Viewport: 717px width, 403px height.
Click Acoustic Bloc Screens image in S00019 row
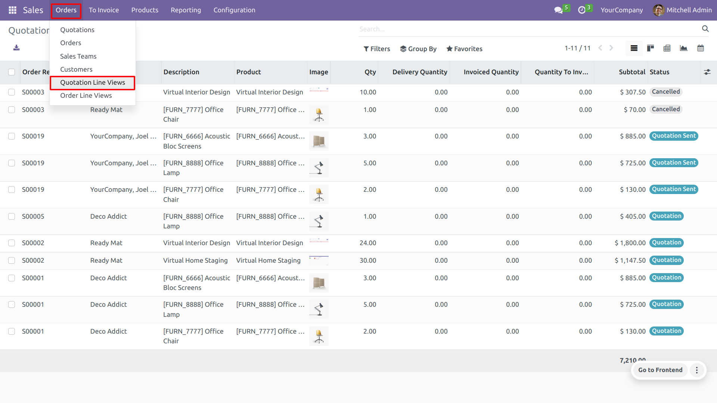point(319,141)
